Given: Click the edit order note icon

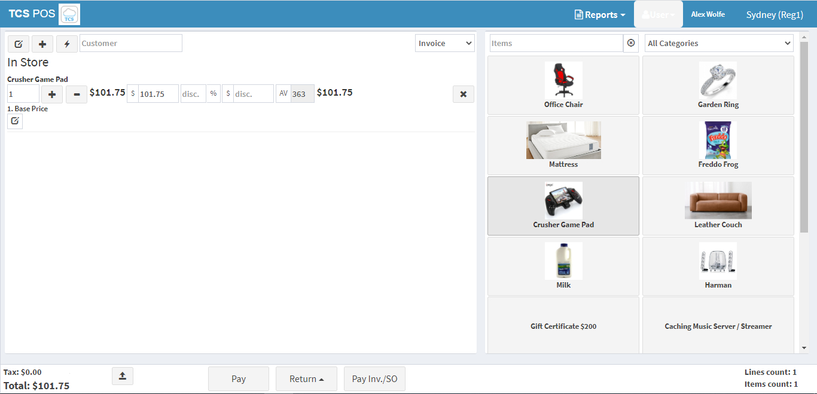Looking at the screenshot, I should pos(18,43).
